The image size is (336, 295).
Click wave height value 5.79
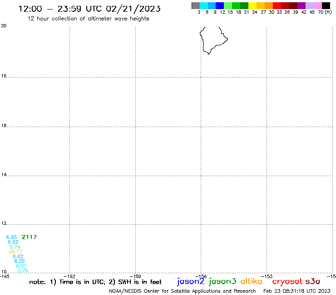tap(23, 270)
